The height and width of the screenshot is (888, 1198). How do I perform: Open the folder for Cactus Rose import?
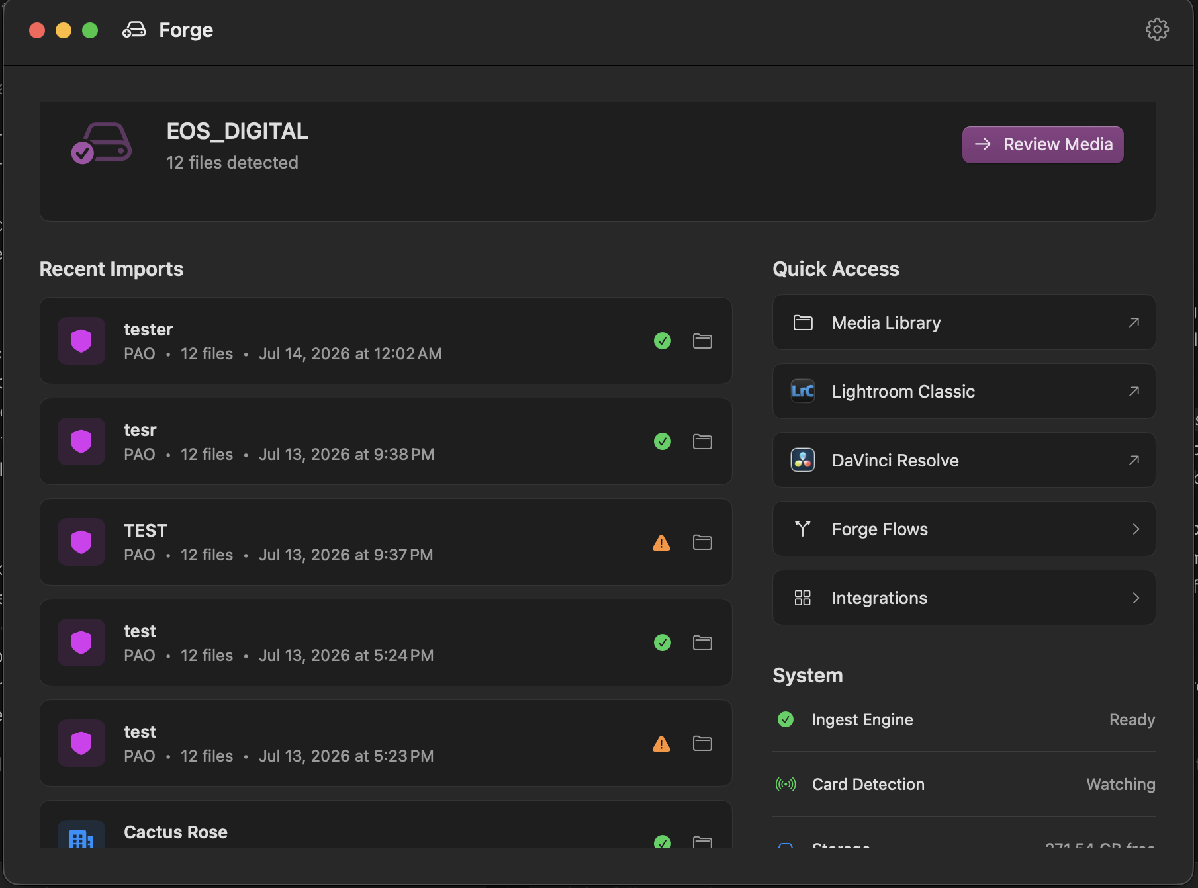pyautogui.click(x=702, y=842)
